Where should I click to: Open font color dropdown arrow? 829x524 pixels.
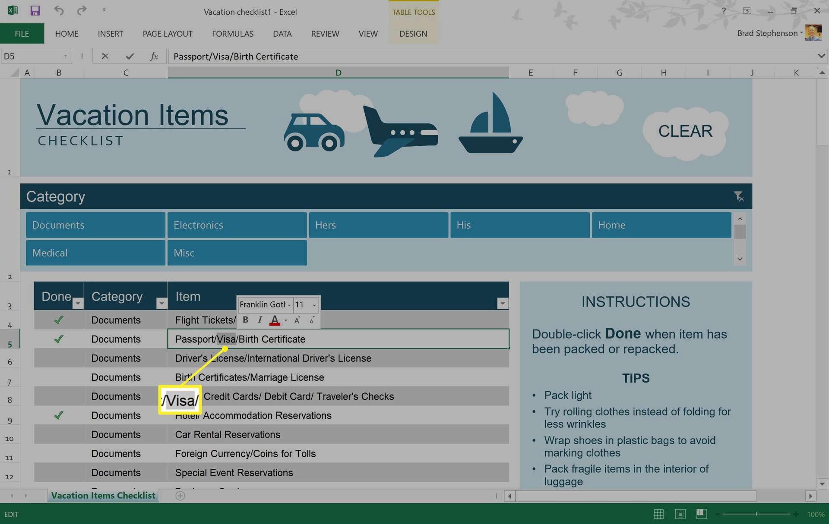pyautogui.click(x=286, y=320)
